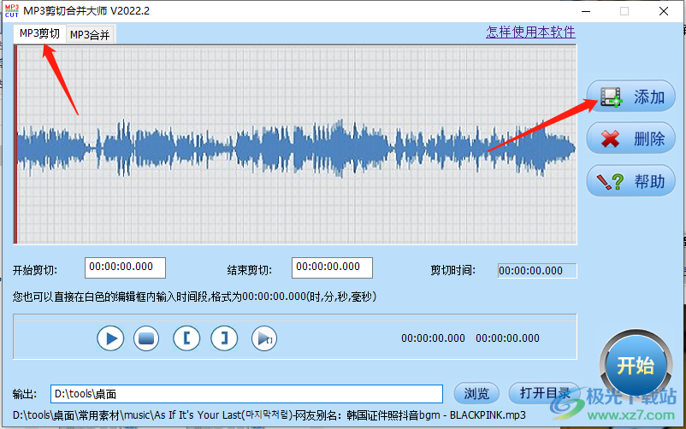The image size is (686, 429).
Task: Switch to the MP3剪切 tab
Action: [x=39, y=34]
